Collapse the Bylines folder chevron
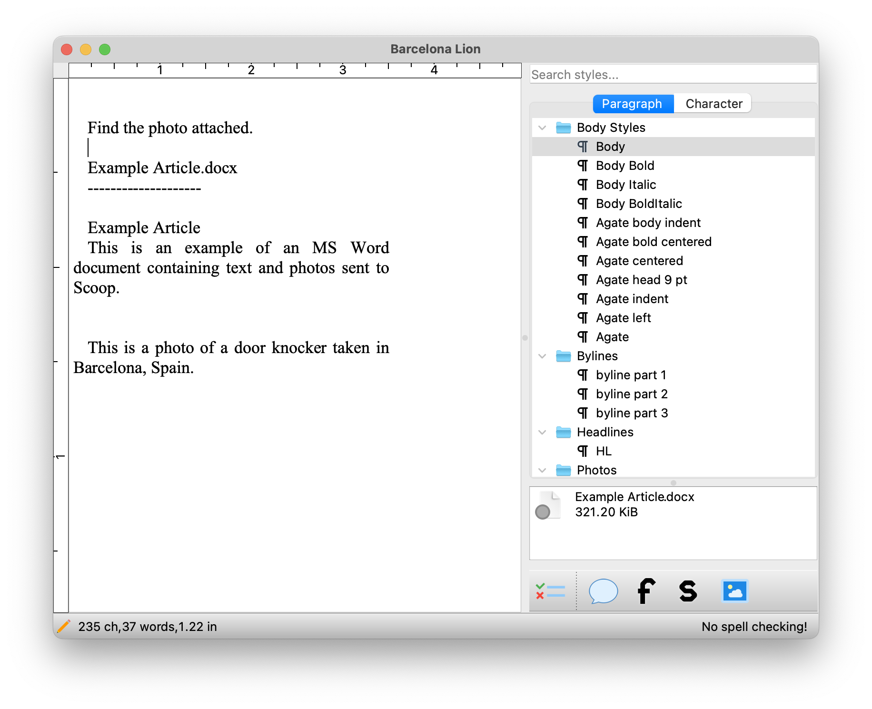Screen dimensions: 872x709 coord(542,356)
